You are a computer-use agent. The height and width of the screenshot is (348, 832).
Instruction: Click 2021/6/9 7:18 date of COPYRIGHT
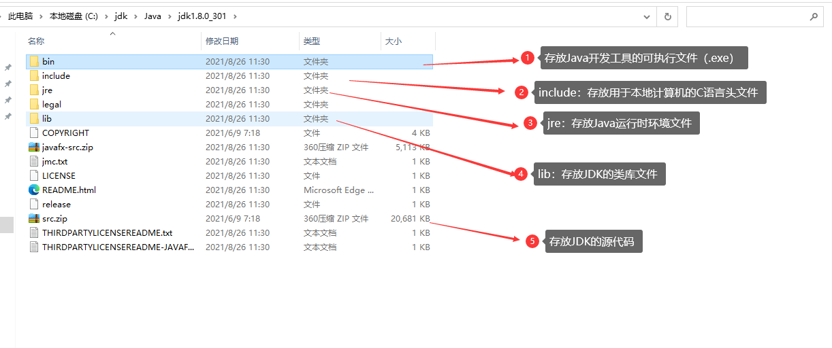(233, 133)
